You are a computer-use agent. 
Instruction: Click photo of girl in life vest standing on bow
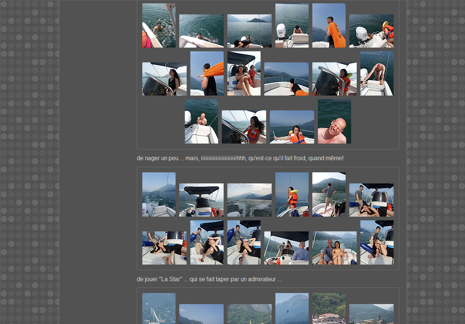click(292, 194)
